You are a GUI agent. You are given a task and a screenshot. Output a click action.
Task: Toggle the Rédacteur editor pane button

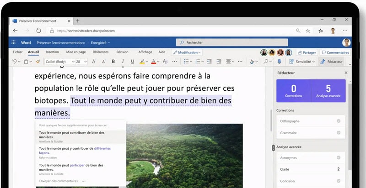coord(331,62)
